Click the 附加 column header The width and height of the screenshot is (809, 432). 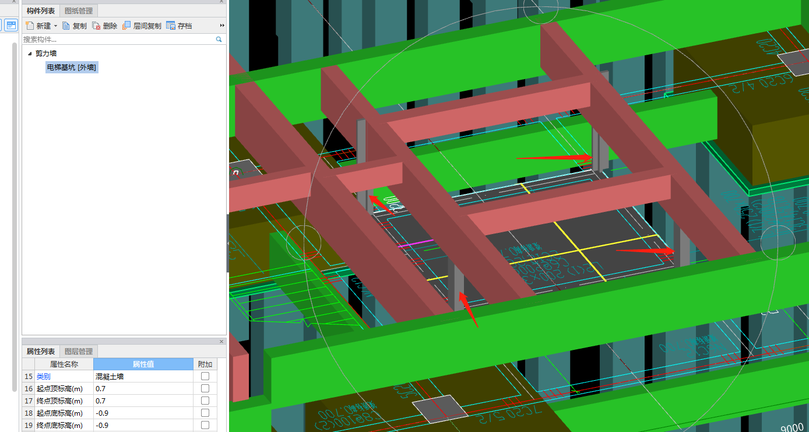coord(205,364)
